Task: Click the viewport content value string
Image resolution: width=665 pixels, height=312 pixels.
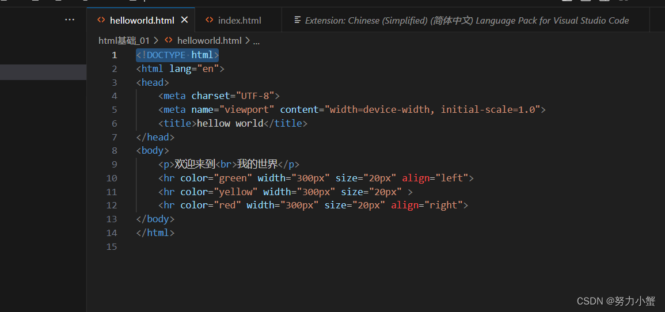Action: pyautogui.click(x=432, y=110)
